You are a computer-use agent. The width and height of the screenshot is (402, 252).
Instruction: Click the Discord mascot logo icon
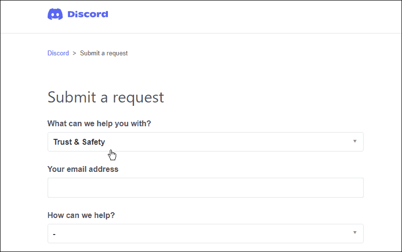pos(55,15)
